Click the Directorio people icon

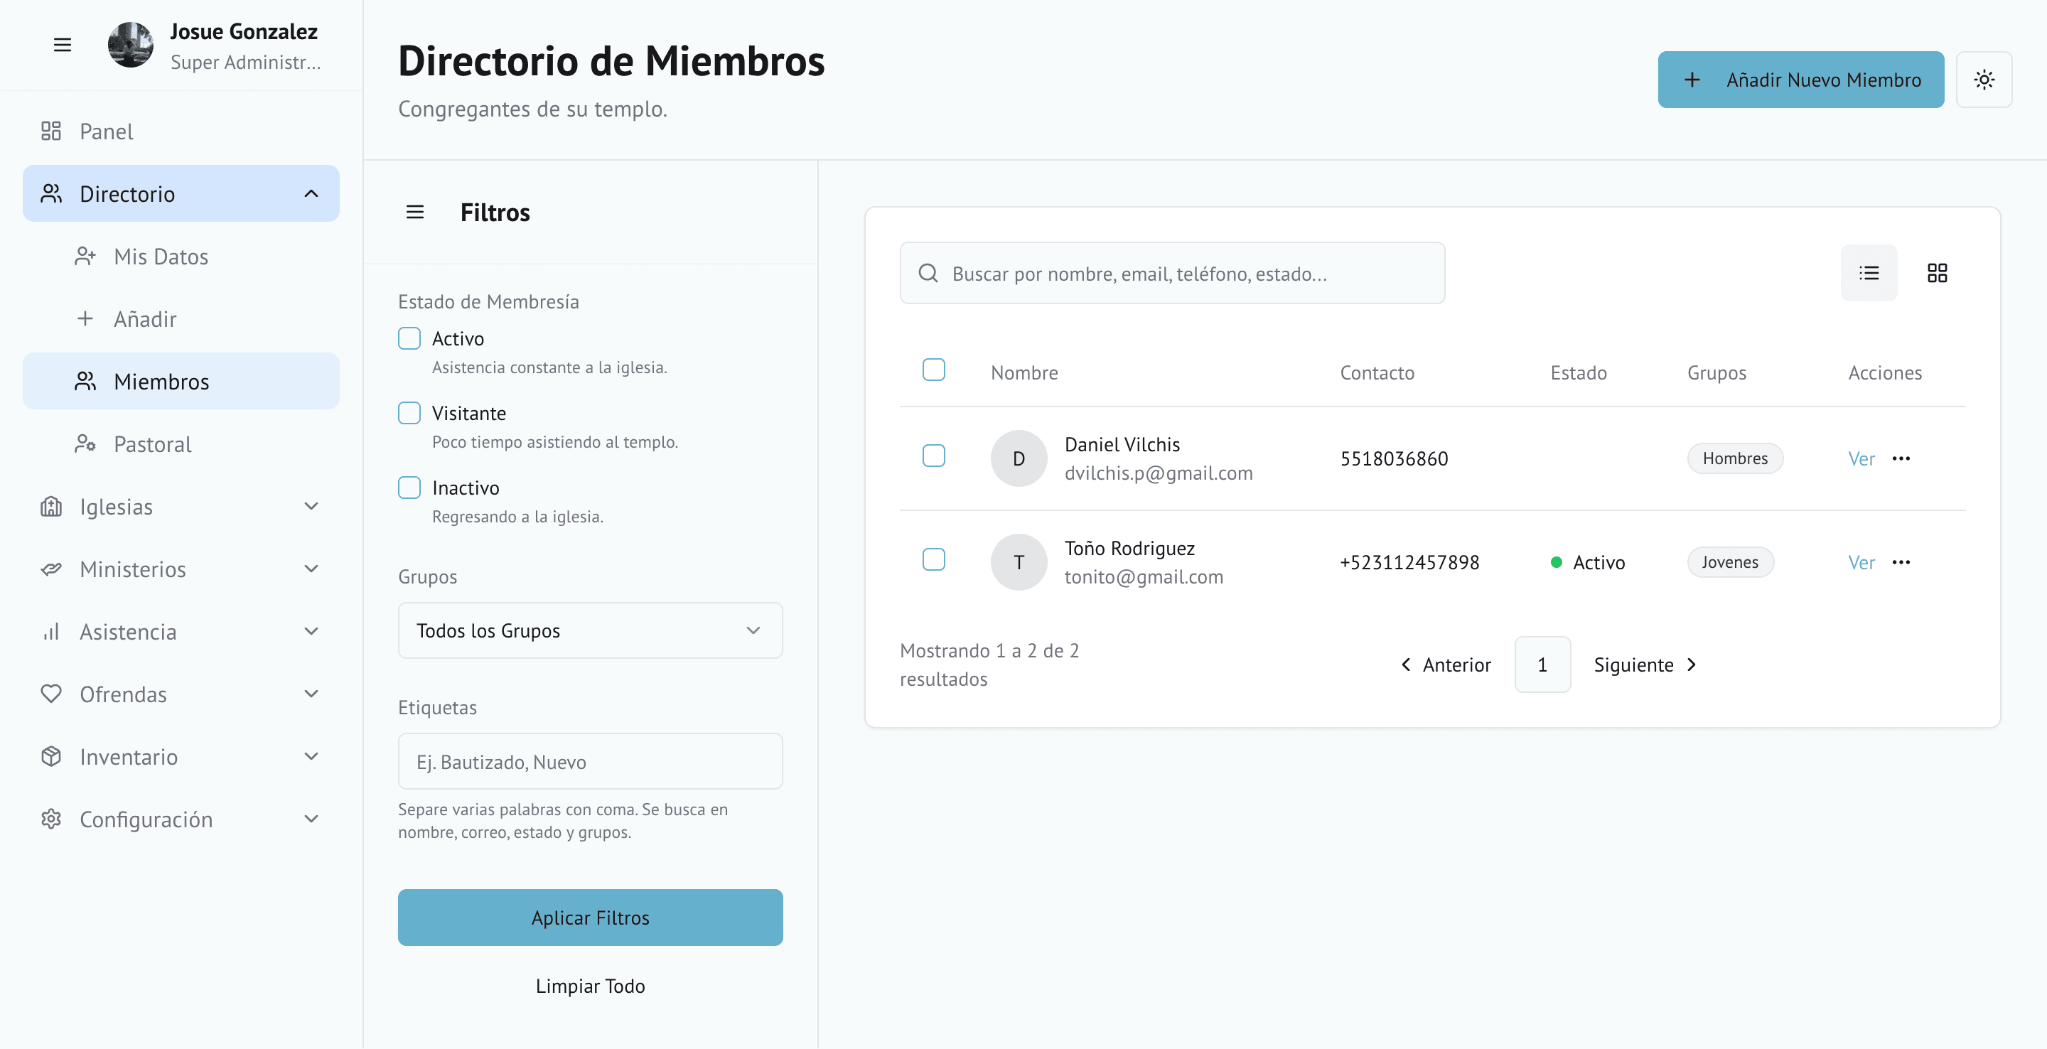(x=51, y=194)
